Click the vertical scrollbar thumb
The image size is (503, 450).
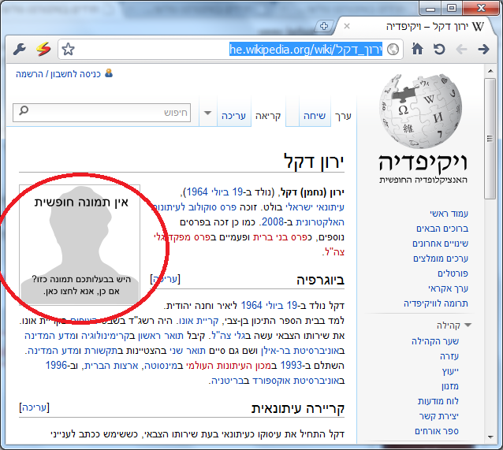point(490,139)
